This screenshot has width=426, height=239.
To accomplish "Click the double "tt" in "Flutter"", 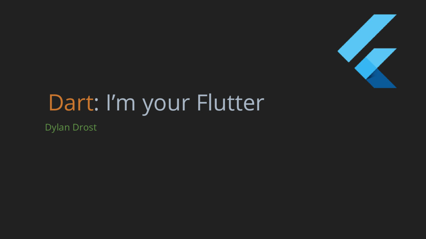I will [235, 103].
